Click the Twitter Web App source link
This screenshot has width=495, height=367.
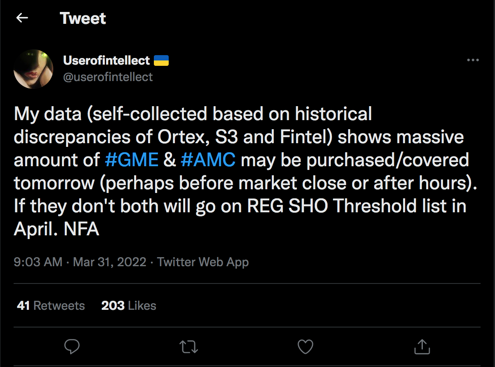tap(203, 262)
